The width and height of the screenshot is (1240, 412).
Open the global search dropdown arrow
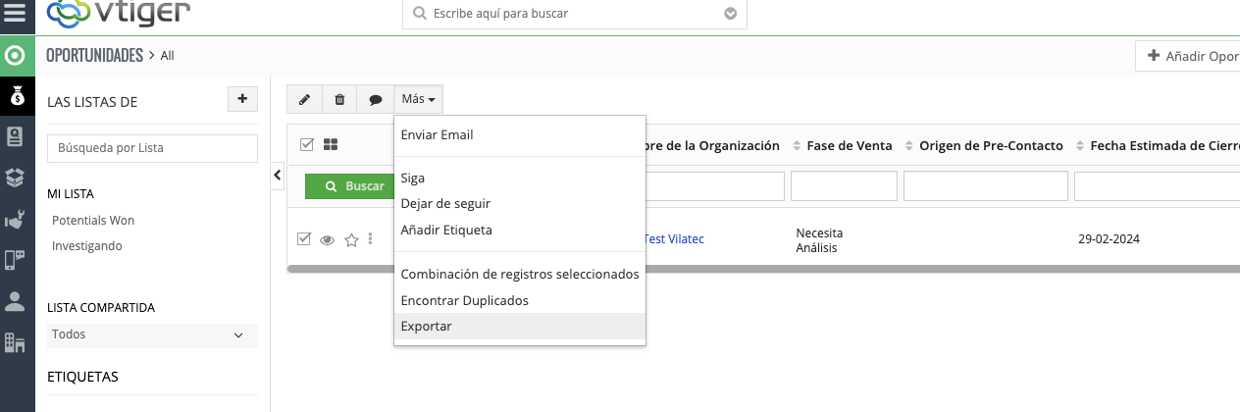730,14
